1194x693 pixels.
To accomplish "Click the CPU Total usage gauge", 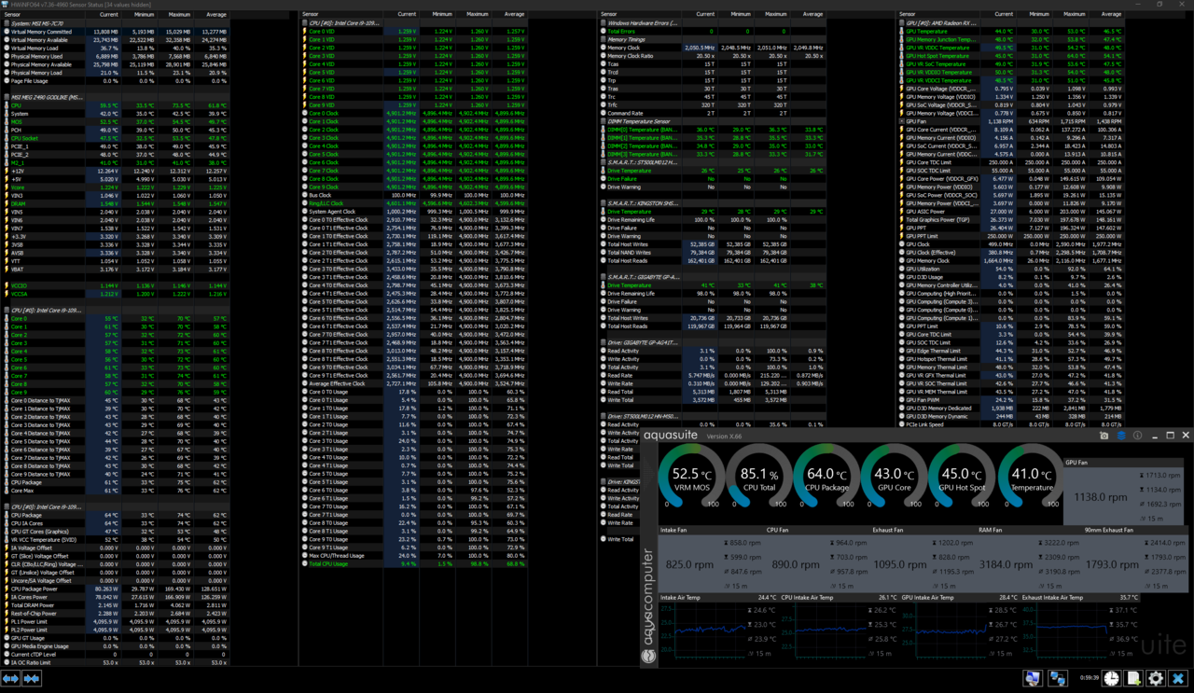I will [758, 477].
